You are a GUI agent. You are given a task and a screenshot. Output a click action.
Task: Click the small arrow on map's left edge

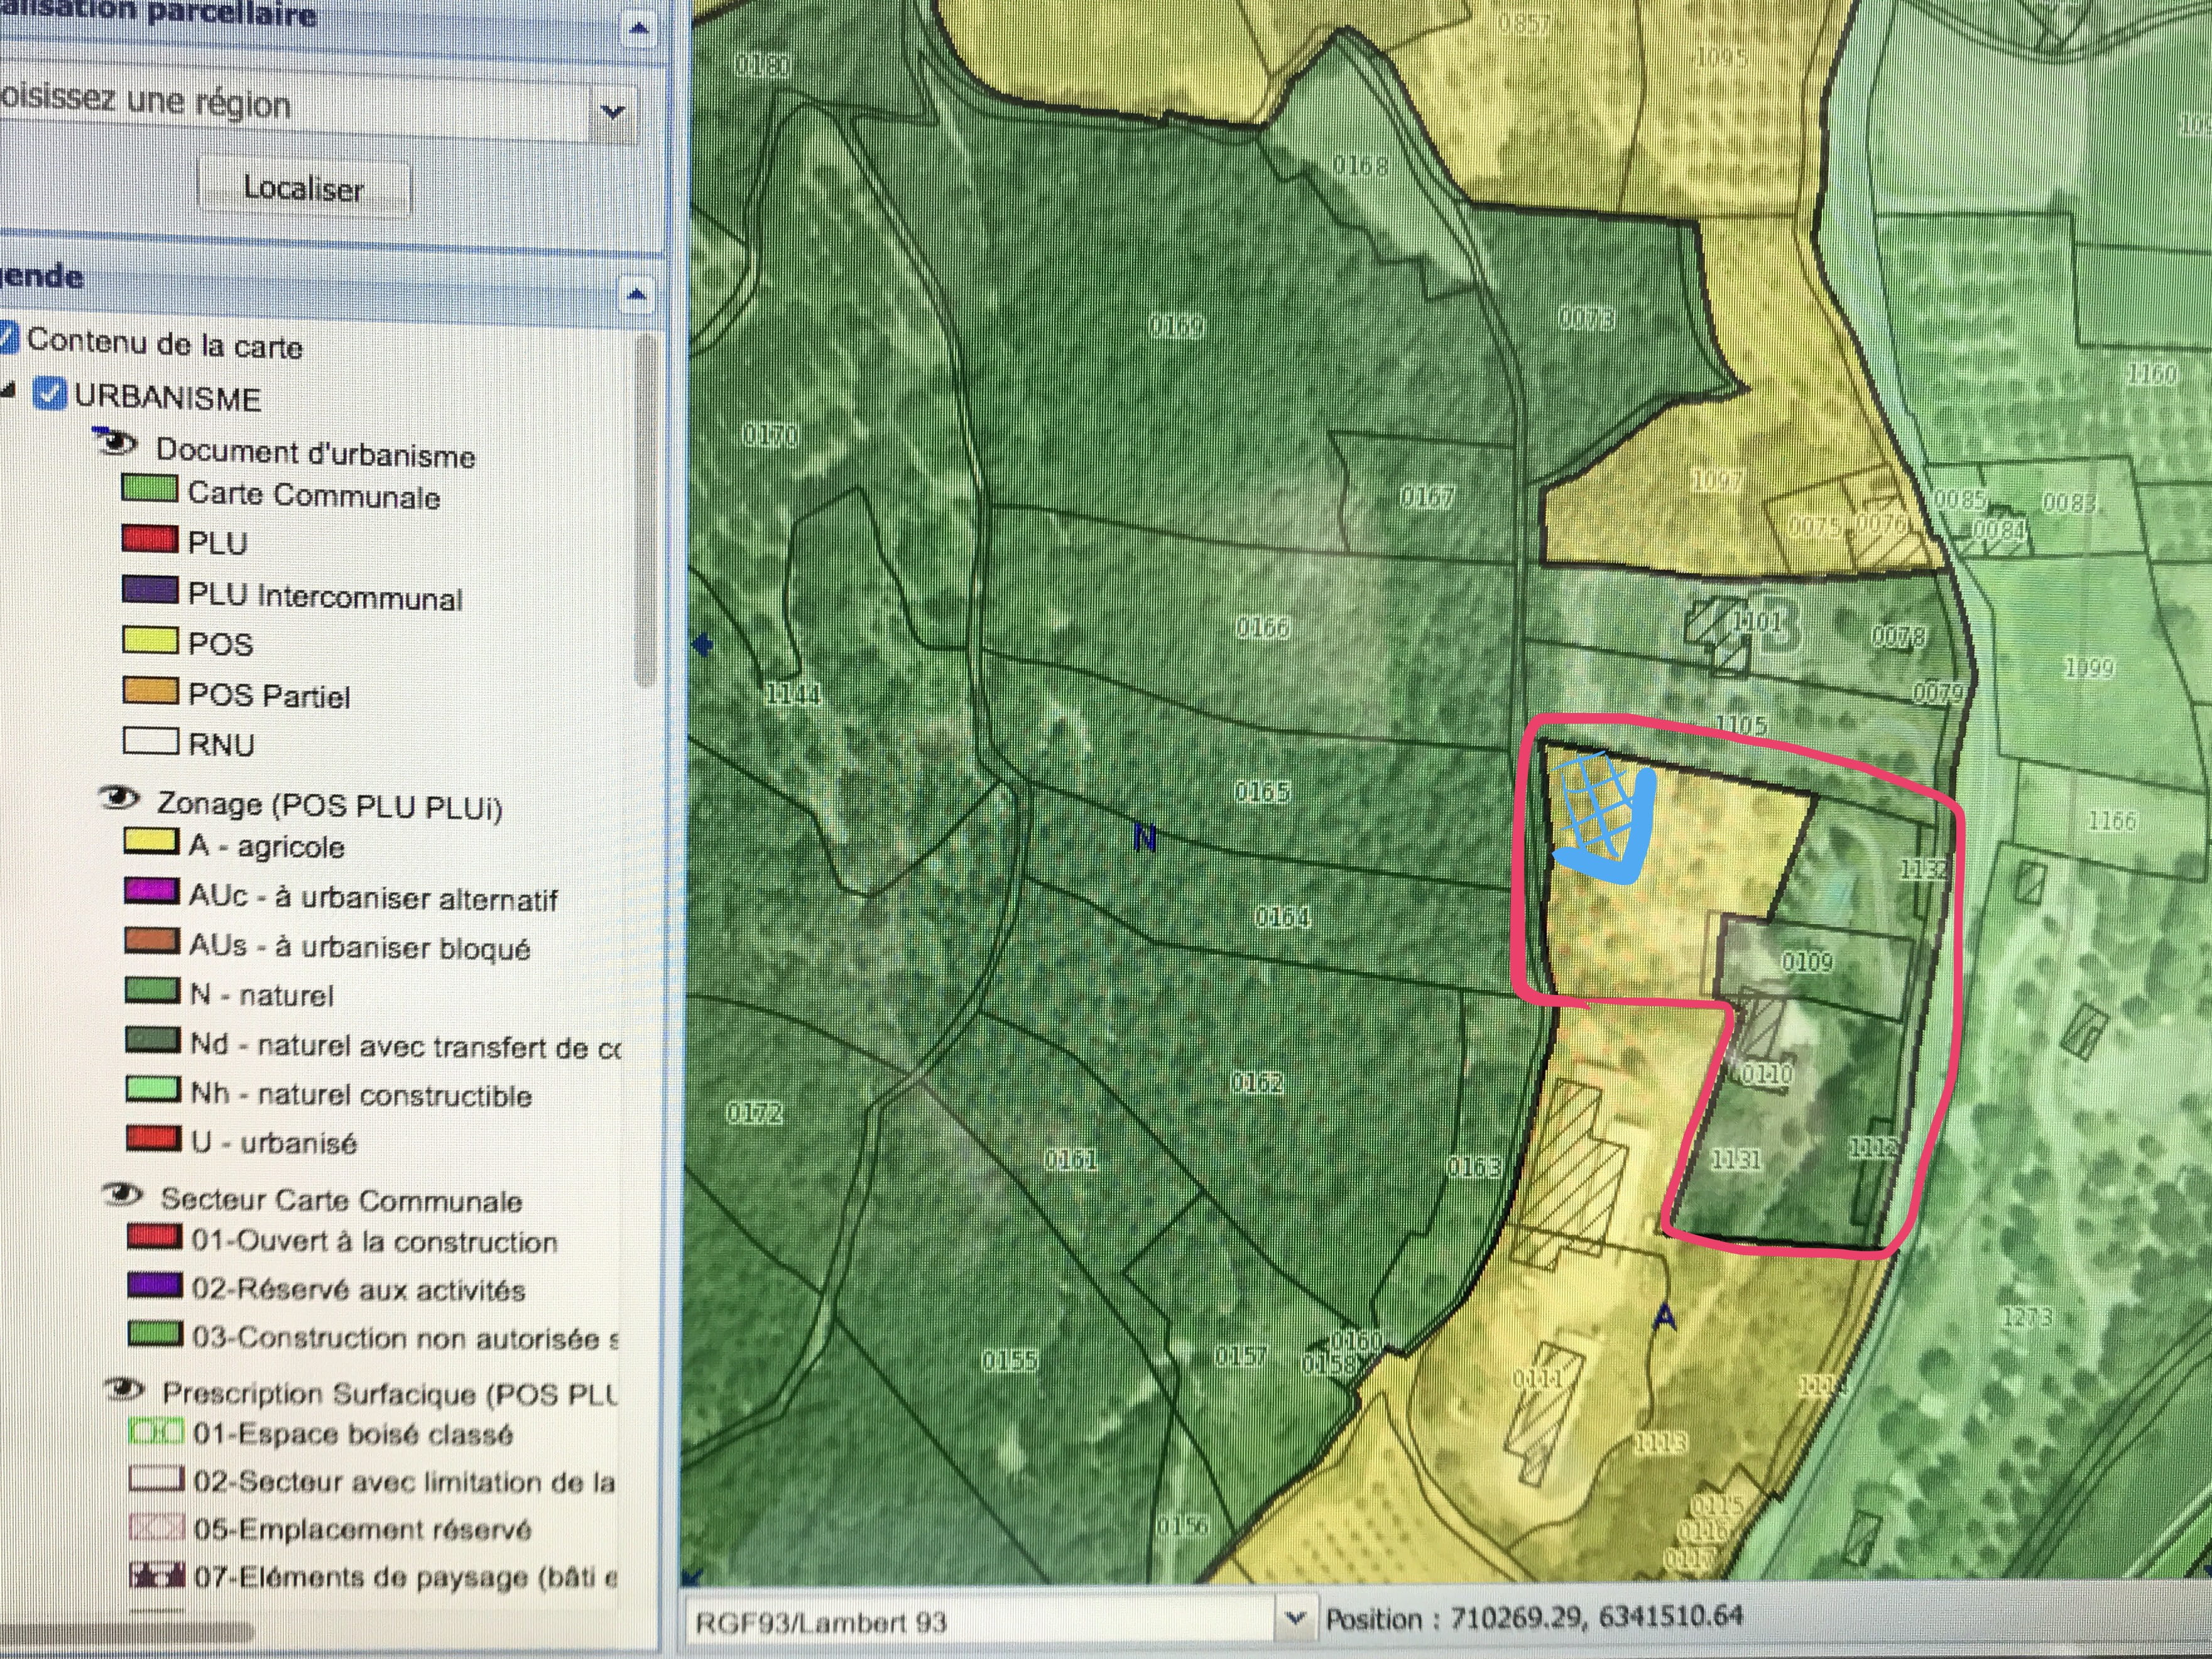[x=702, y=645]
